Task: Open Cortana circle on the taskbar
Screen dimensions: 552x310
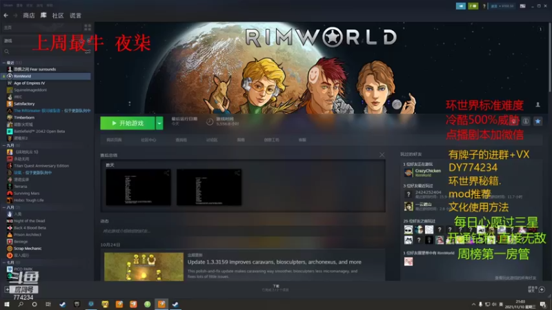Action: [34, 304]
